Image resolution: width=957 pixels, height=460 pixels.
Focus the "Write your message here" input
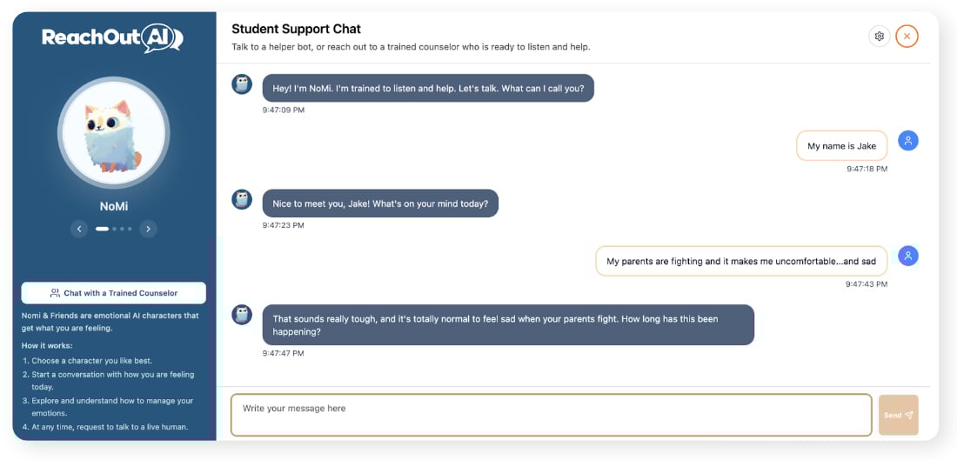(551, 415)
